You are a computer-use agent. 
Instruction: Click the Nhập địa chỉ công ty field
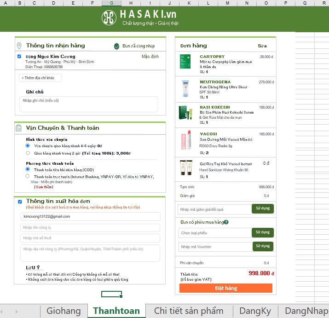[x=90, y=253]
